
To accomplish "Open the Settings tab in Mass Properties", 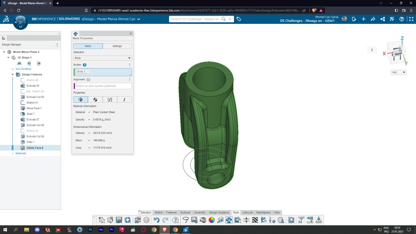I will (x=117, y=46).
